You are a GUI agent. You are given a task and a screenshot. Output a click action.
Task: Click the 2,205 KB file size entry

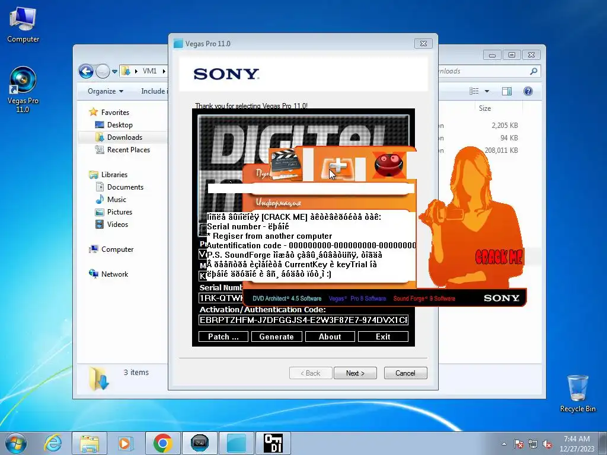coord(504,126)
